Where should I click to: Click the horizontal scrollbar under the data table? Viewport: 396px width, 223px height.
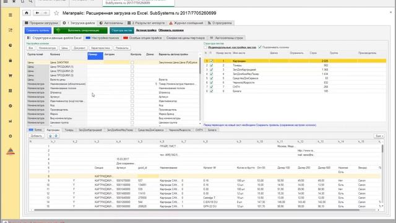tap(197, 210)
